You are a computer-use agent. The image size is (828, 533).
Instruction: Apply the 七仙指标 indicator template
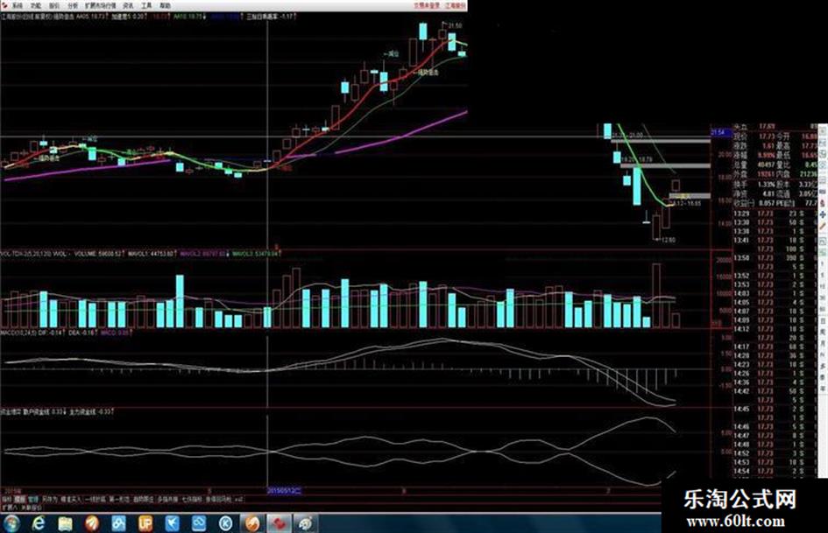(192, 500)
